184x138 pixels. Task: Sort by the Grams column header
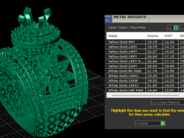click(x=154, y=36)
